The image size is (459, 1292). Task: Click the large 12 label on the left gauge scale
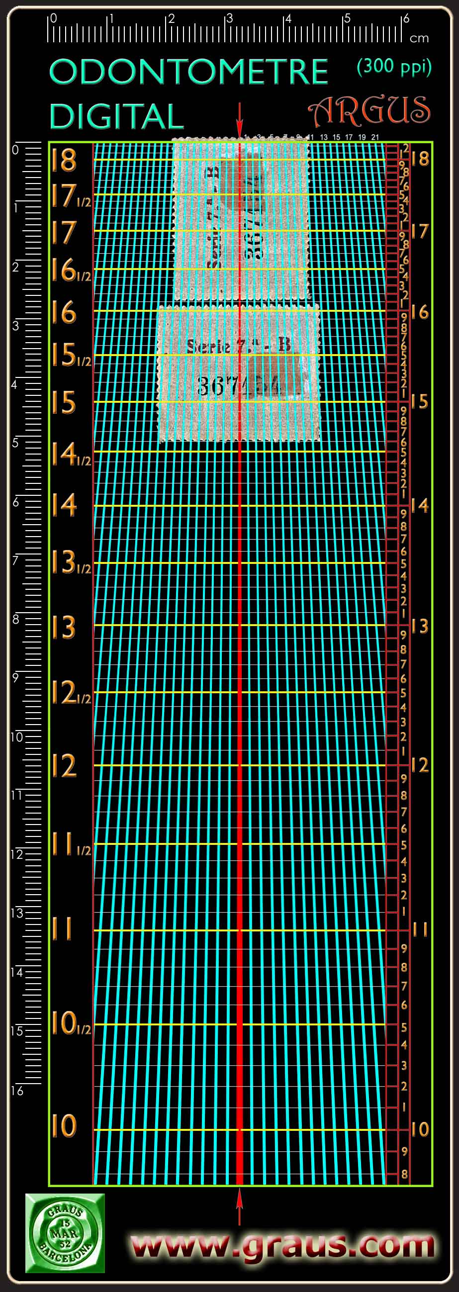(x=64, y=766)
